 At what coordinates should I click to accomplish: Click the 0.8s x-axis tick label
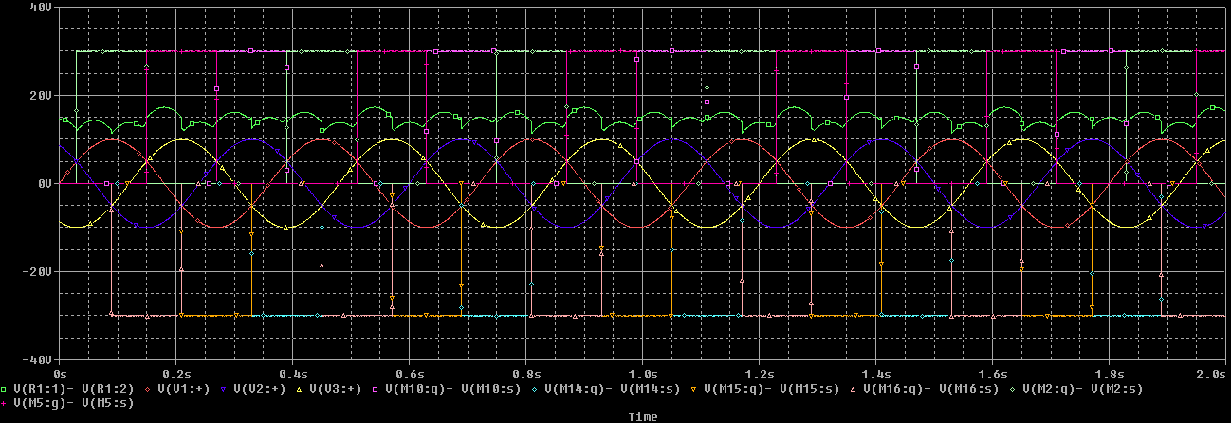pos(526,375)
